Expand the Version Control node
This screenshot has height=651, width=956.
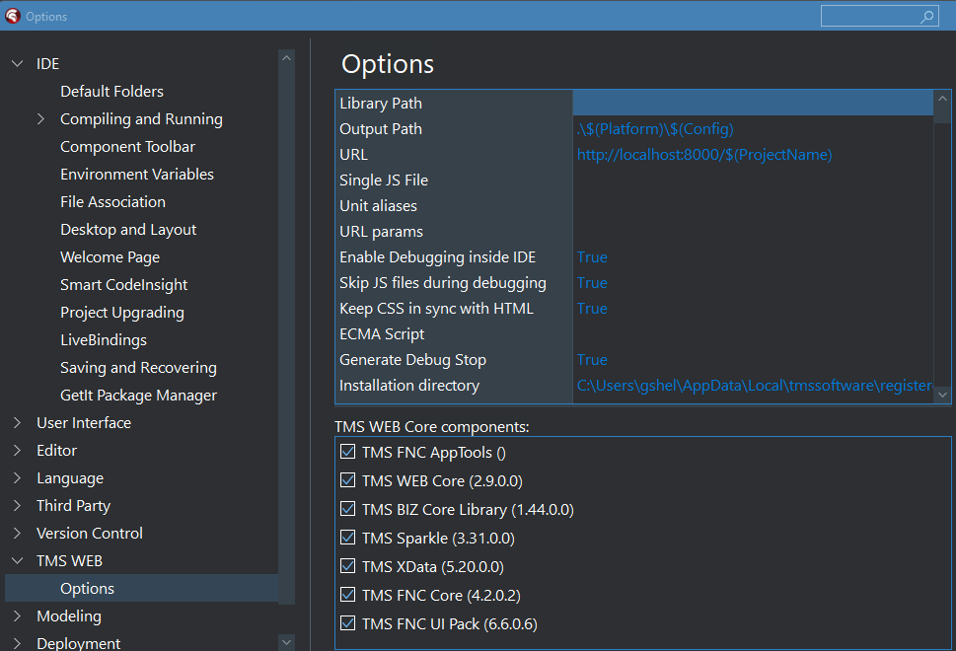coord(17,533)
